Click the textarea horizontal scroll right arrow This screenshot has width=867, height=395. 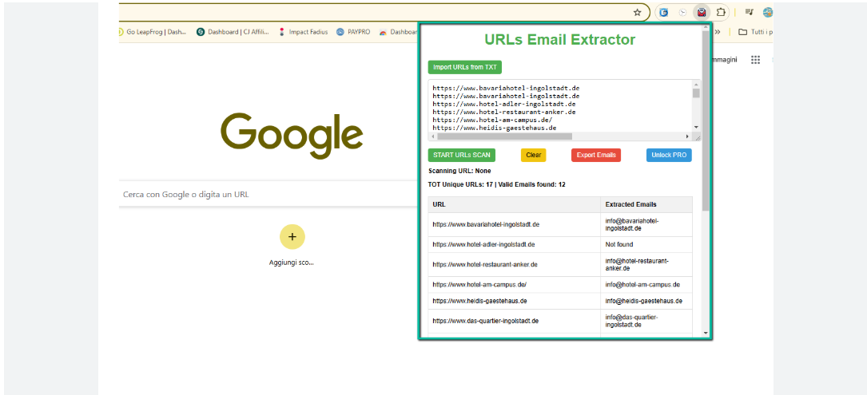coord(687,136)
